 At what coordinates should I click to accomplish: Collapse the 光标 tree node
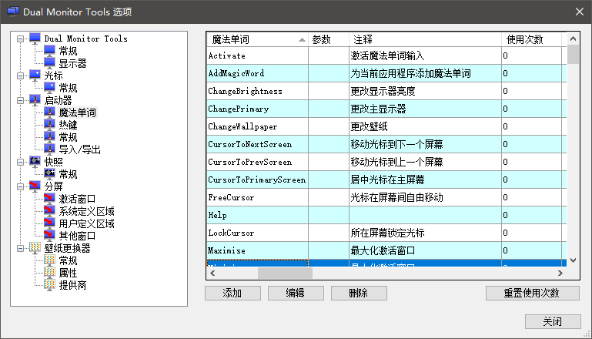(x=20, y=76)
